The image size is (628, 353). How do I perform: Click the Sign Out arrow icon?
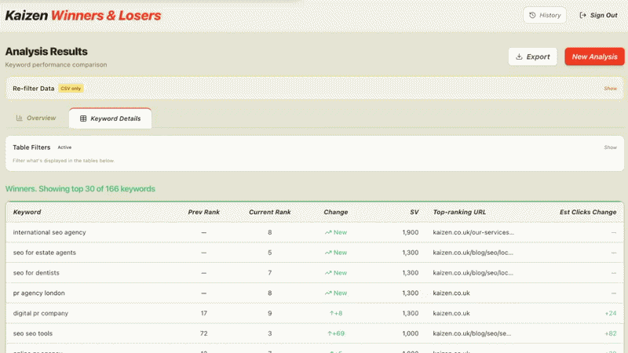(x=582, y=15)
